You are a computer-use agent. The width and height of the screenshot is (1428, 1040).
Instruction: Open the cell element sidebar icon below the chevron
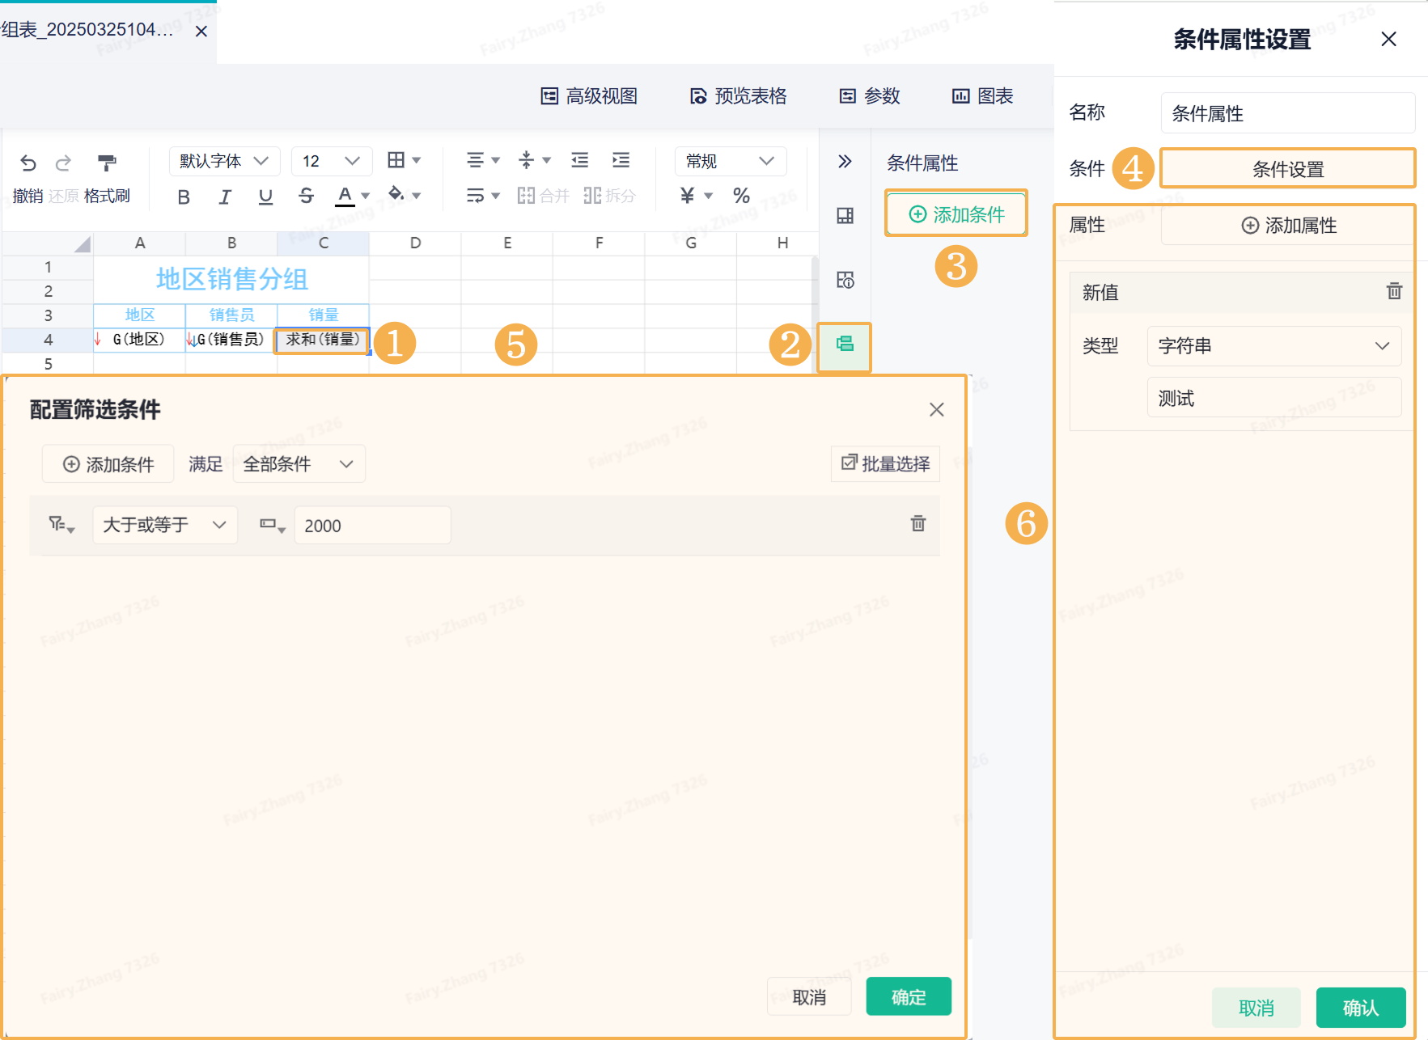(x=845, y=216)
